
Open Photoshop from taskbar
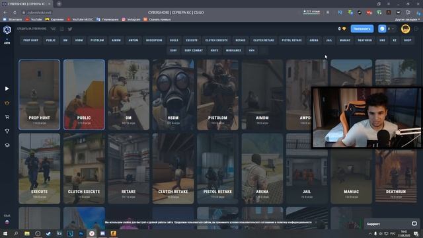(81, 233)
